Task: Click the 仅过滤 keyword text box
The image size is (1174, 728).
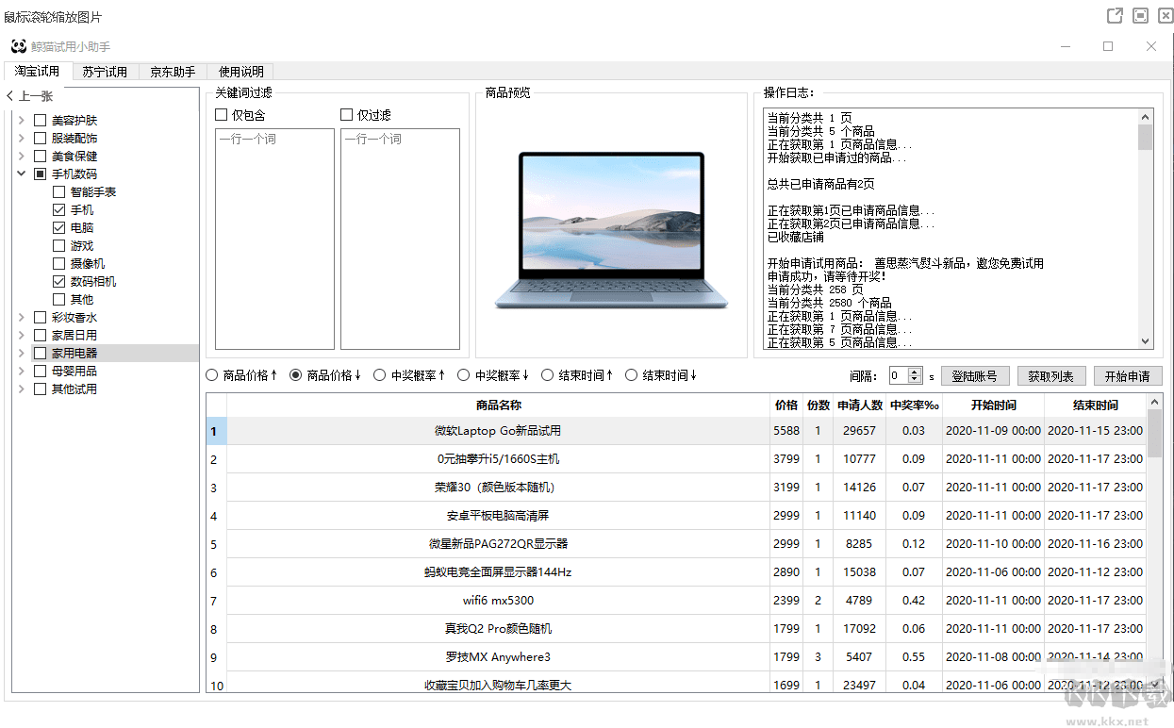Action: click(x=400, y=240)
